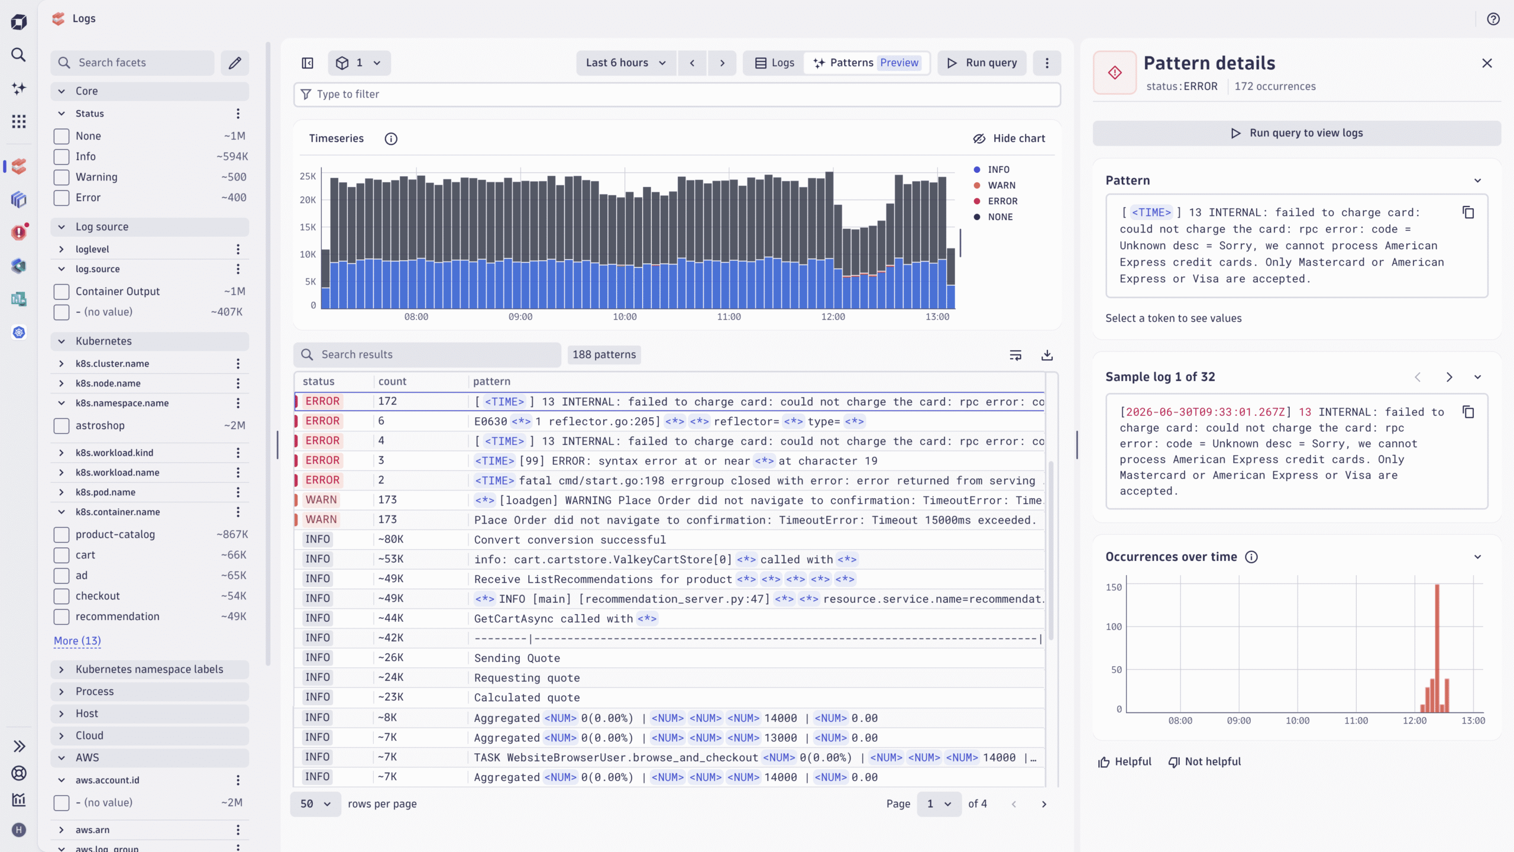
Task: Download the patterns results
Action: 1047,355
